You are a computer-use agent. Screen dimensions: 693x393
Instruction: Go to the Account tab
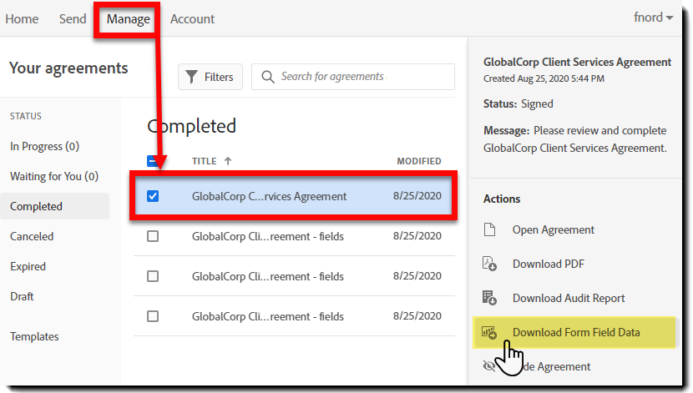click(x=192, y=18)
